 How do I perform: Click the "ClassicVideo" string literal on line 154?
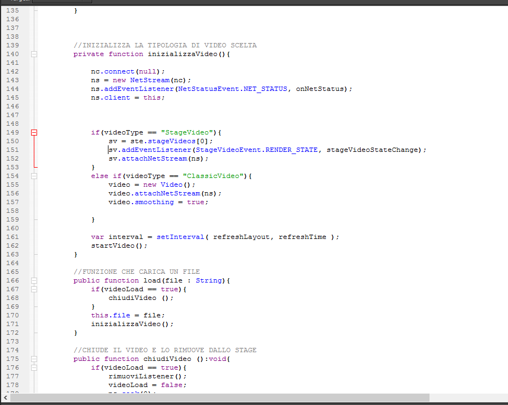point(213,176)
